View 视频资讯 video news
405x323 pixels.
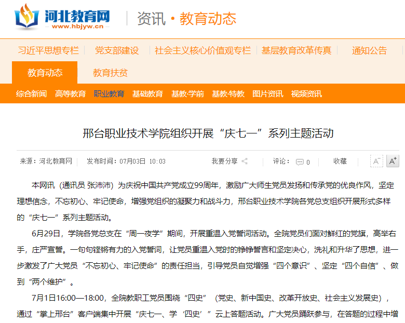pyautogui.click(x=306, y=94)
